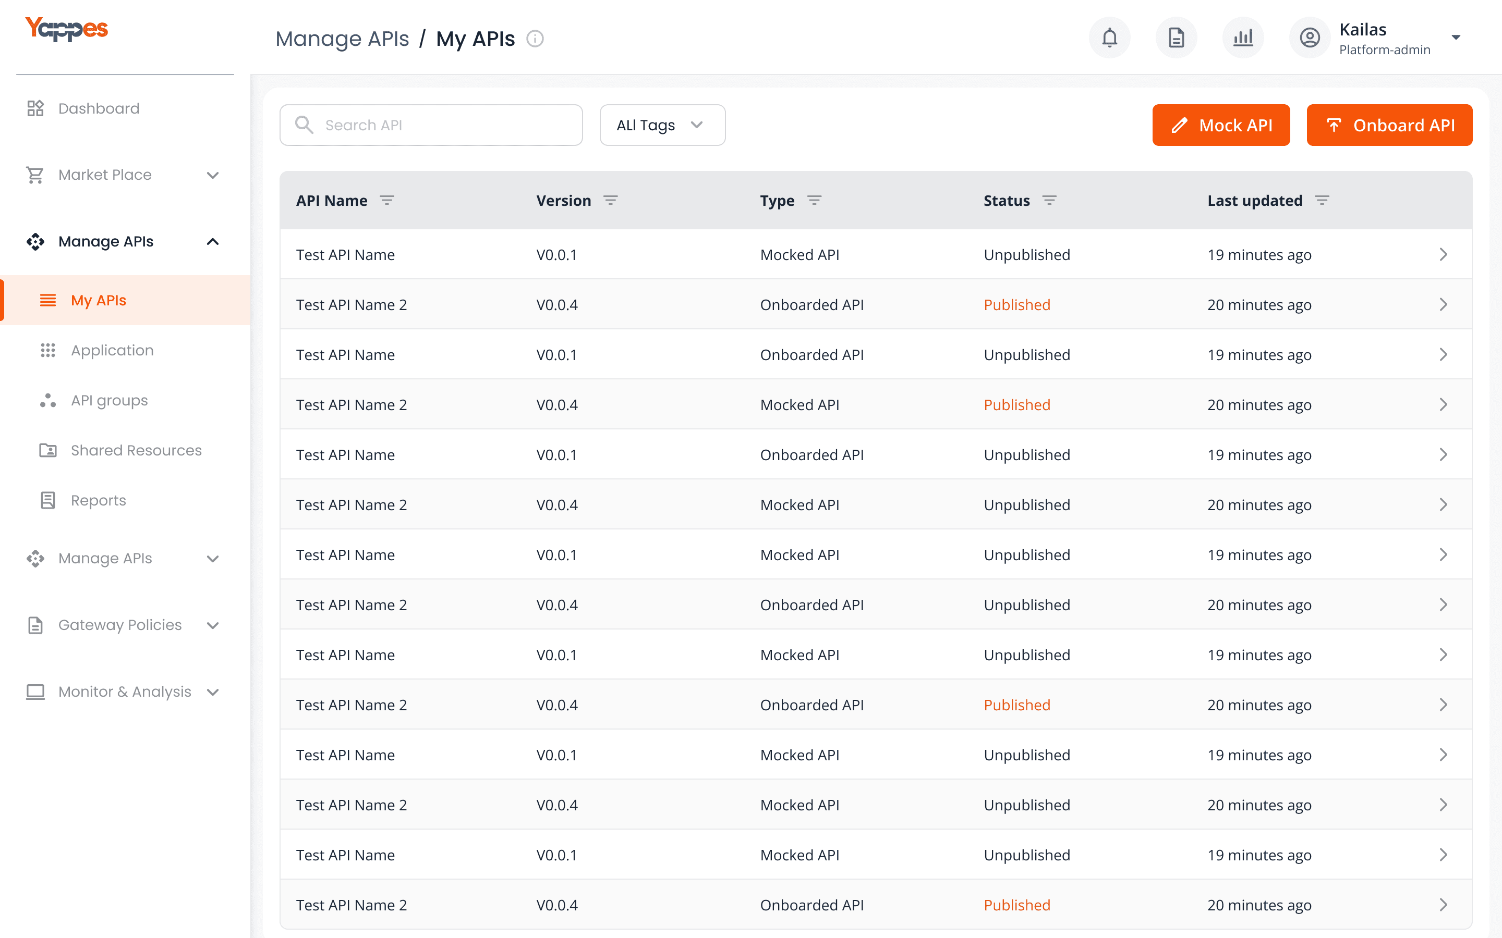Click the Status column filter icon
Viewport: 1502px width, 938px height.
tap(1049, 201)
